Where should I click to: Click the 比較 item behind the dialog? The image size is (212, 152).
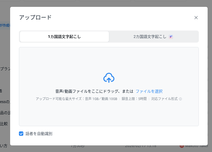tap(4, 124)
